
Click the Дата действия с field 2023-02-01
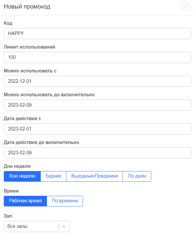(97, 129)
